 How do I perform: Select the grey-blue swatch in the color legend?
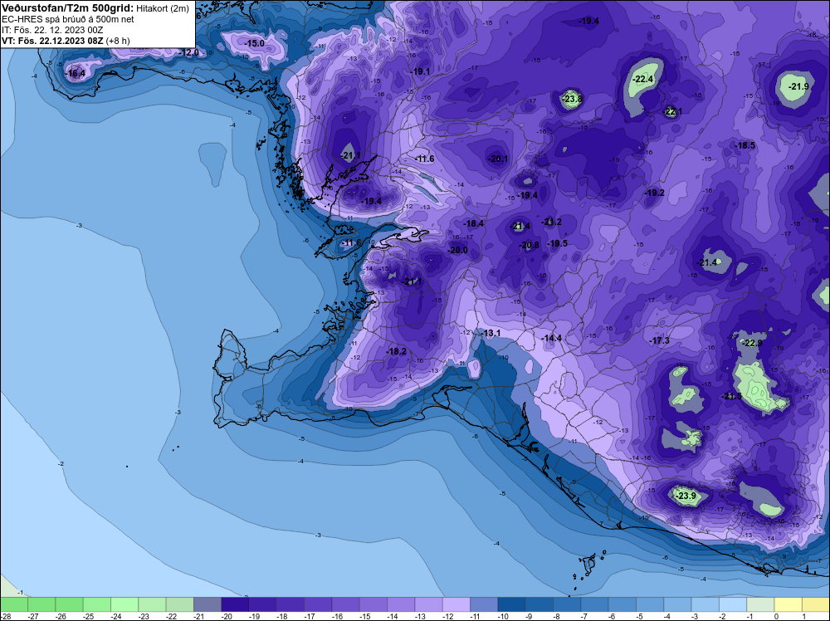click(x=207, y=604)
